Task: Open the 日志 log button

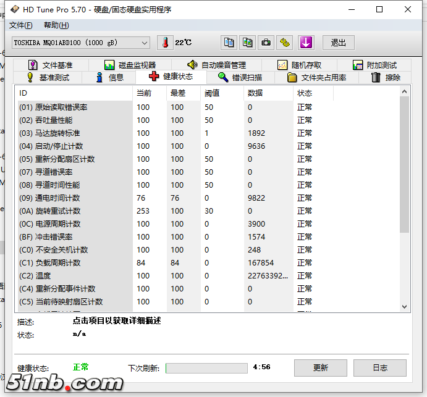Action: click(x=379, y=368)
